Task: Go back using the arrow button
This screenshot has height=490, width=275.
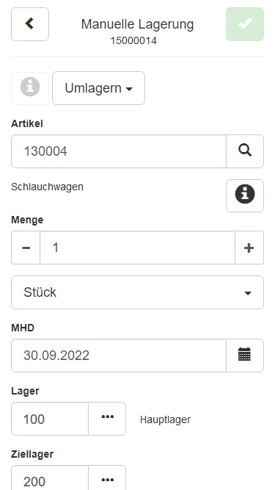Action: 30,24
